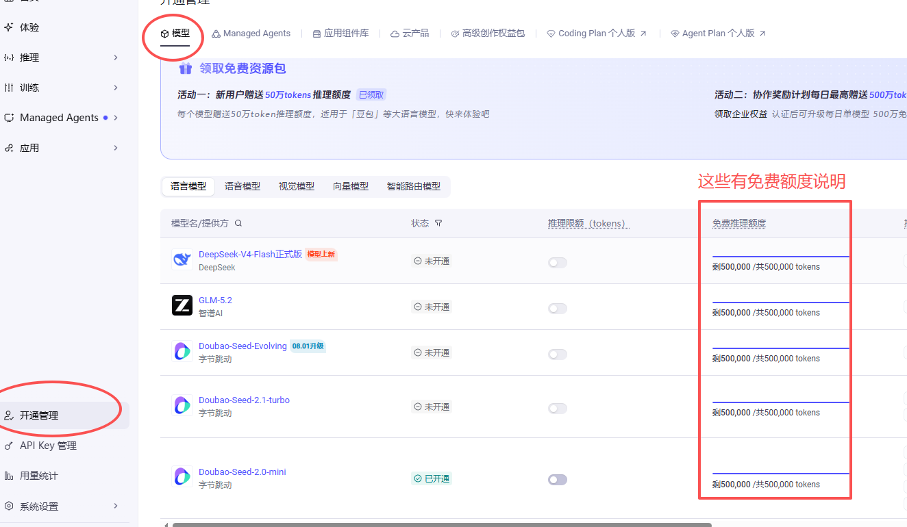Open the Doubao-Seed-Evolving model link

tap(243, 346)
